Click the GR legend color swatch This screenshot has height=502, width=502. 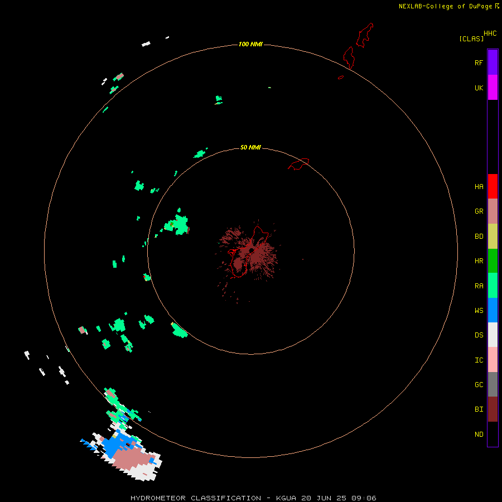tap(493, 211)
